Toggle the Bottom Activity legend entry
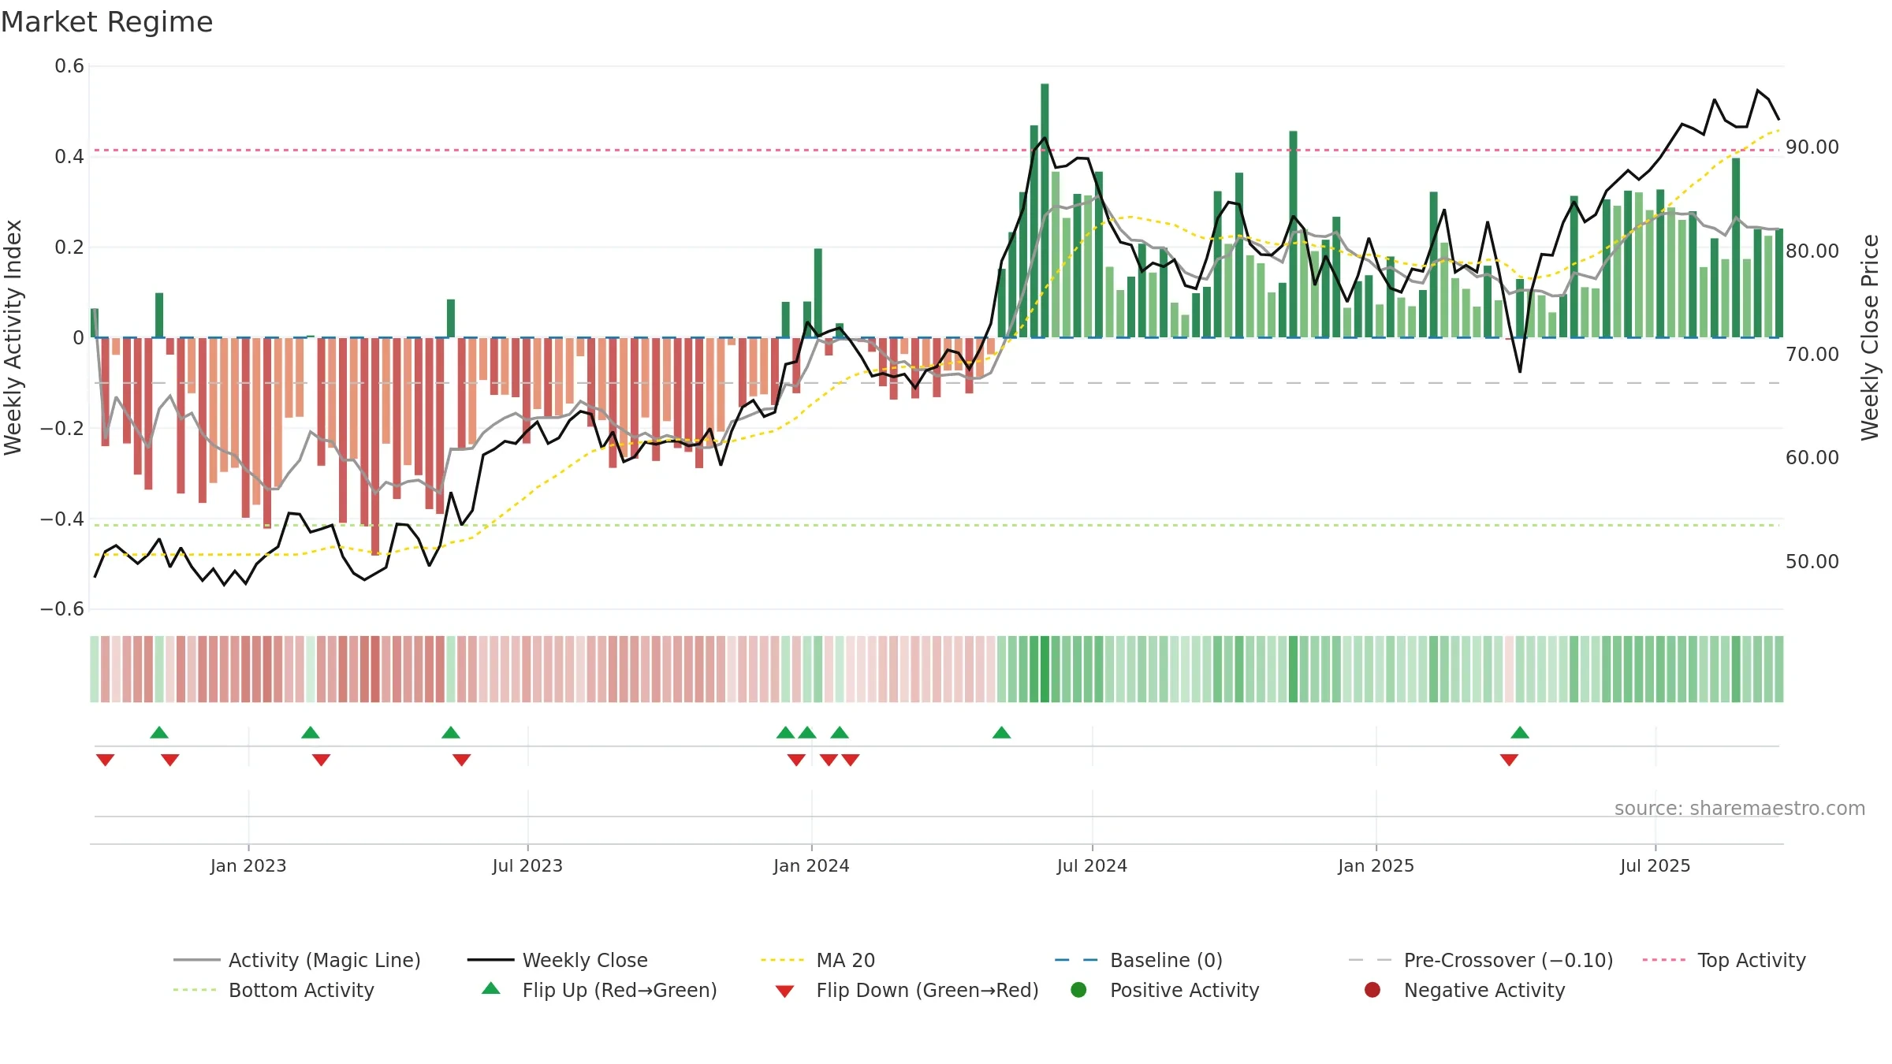Image resolution: width=1892 pixels, height=1064 pixels. 274,990
